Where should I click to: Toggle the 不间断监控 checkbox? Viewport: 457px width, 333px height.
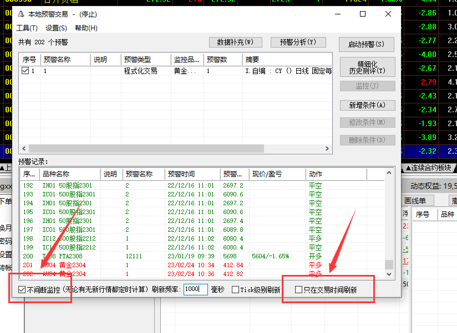(x=22, y=290)
